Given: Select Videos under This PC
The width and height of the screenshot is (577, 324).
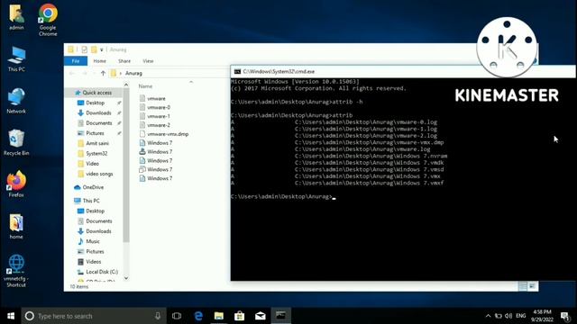Looking at the screenshot, I should coord(94,262).
